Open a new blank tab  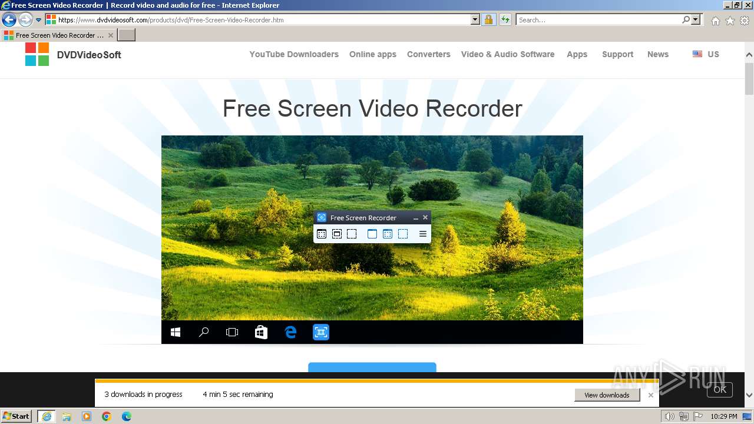(x=127, y=35)
